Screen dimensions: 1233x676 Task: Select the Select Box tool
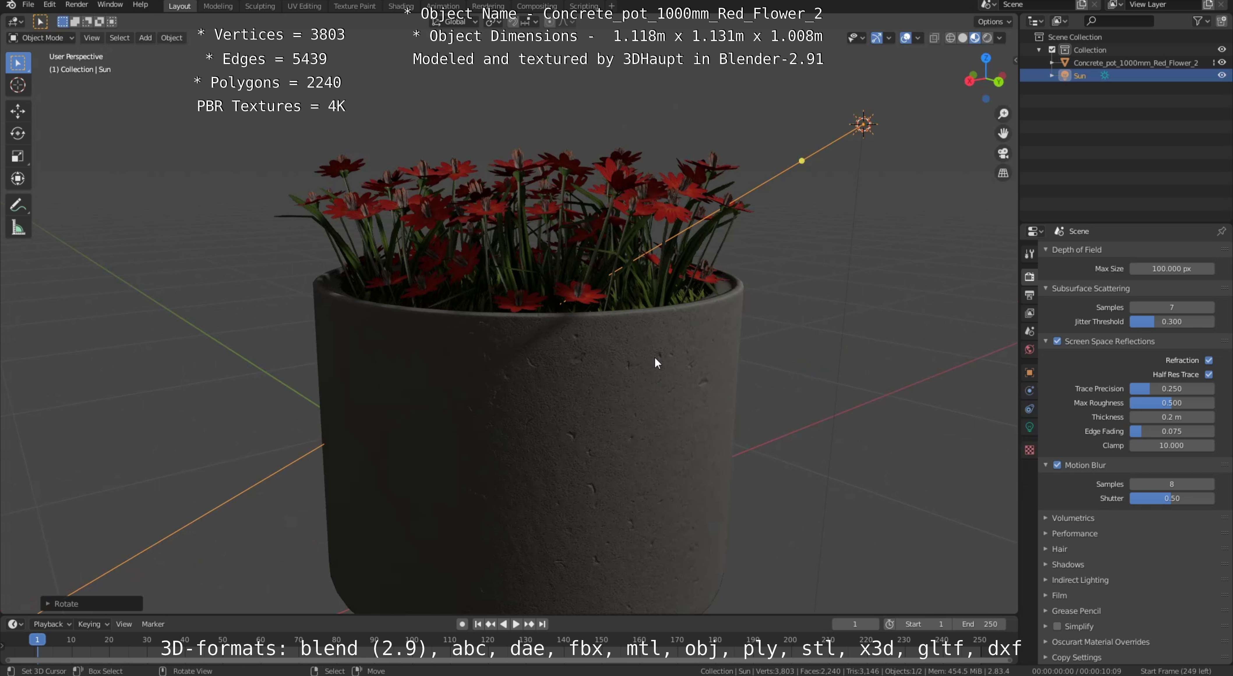18,63
